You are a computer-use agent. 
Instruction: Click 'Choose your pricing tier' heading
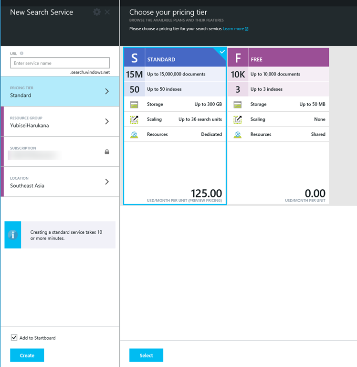tap(168, 12)
